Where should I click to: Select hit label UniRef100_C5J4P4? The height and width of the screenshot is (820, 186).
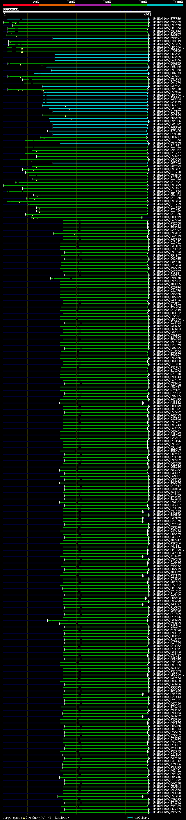(167, 201)
